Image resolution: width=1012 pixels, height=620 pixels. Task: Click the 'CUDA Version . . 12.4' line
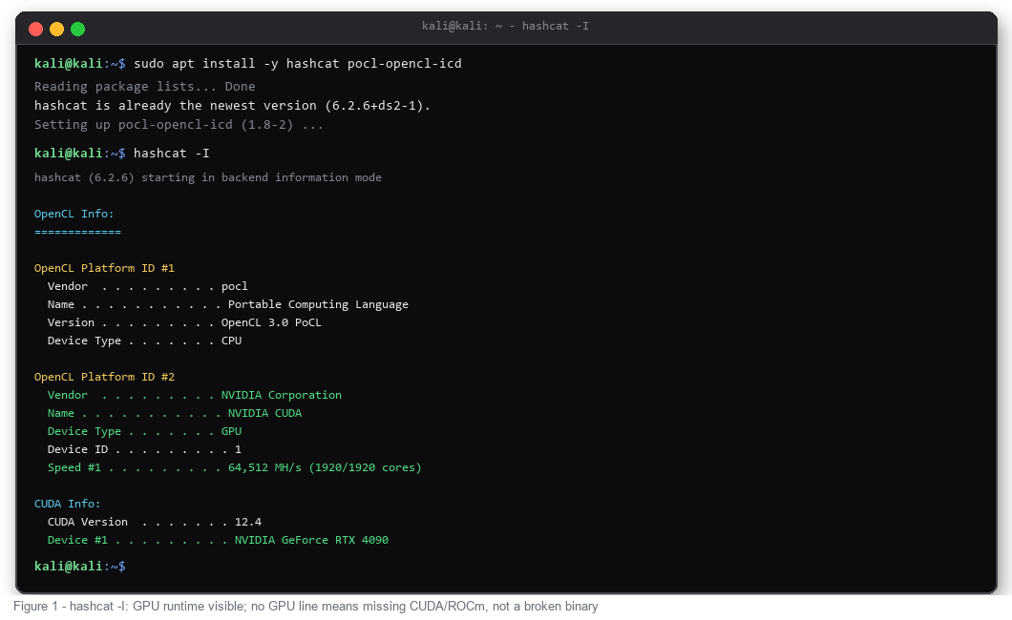point(155,522)
